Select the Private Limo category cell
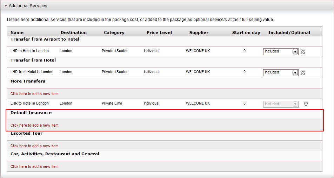 click(x=112, y=103)
